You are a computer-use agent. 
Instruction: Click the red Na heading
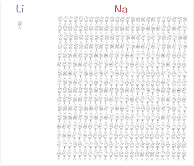click(121, 9)
